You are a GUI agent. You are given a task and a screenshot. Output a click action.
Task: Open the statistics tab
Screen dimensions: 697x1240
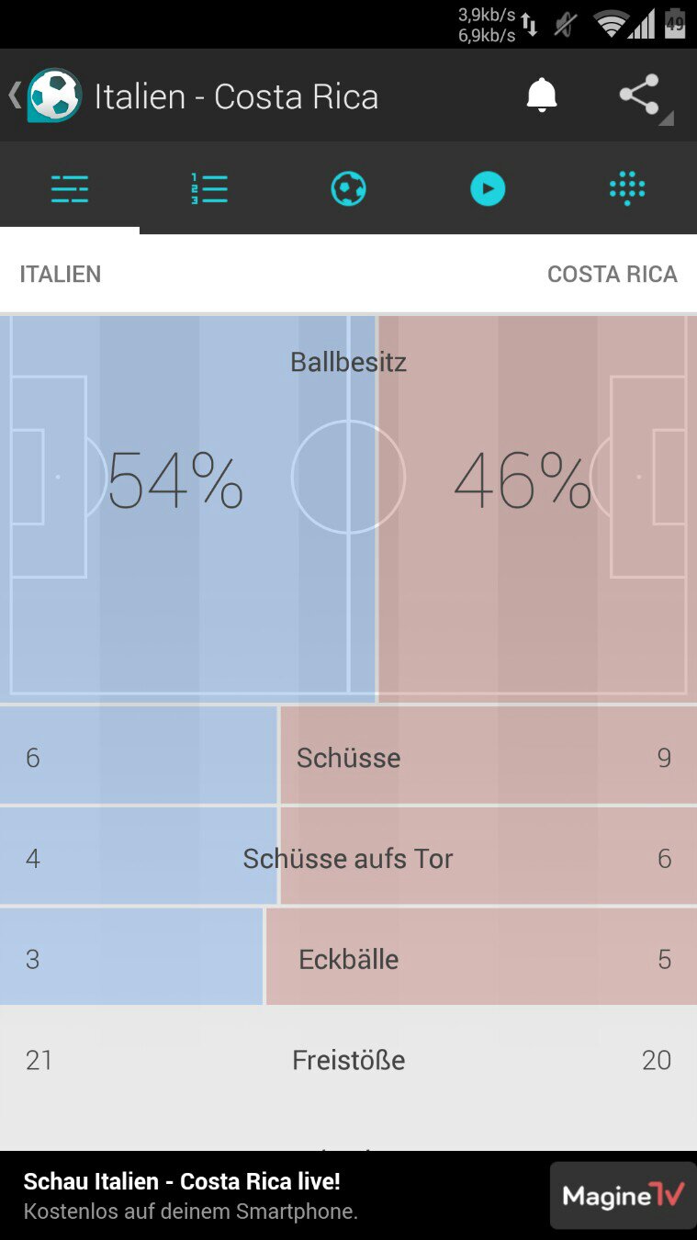pyautogui.click(x=70, y=189)
